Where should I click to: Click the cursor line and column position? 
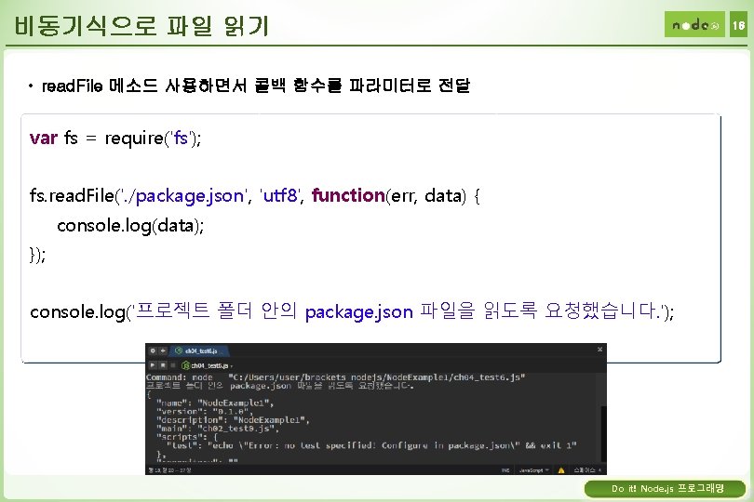point(169,469)
